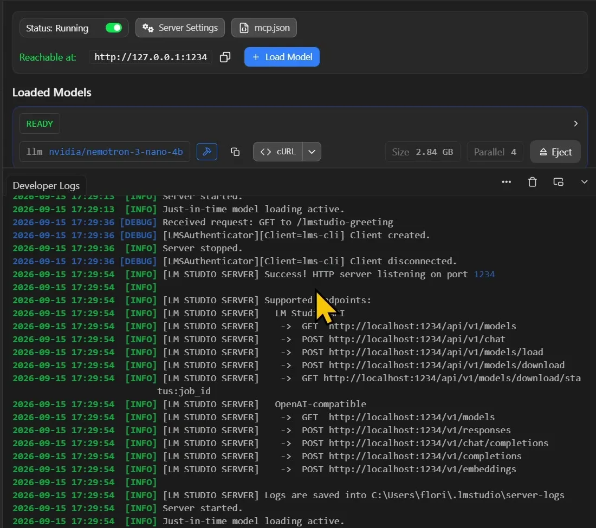Image resolution: width=596 pixels, height=528 pixels.
Task: Copy the model identifier icon
Action: [x=235, y=152]
